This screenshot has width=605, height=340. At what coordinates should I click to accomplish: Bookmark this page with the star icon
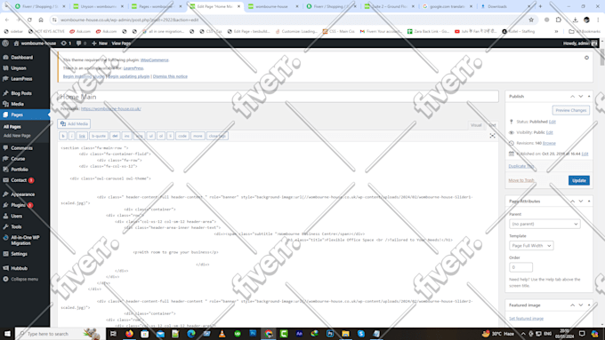click(531, 20)
